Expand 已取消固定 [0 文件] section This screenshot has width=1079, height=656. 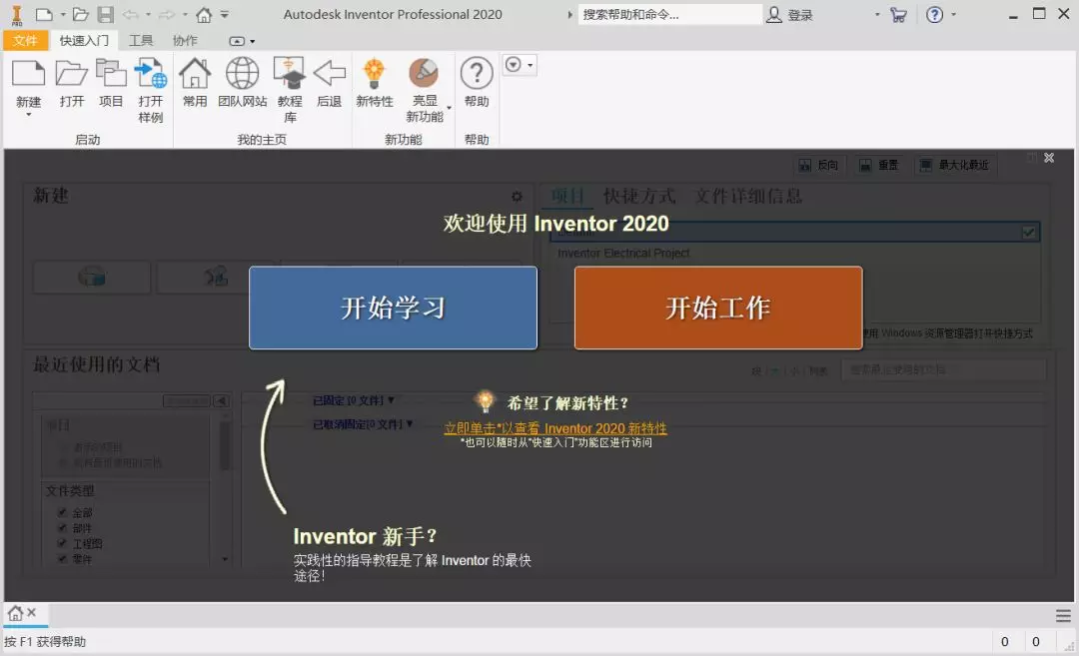tap(363, 424)
